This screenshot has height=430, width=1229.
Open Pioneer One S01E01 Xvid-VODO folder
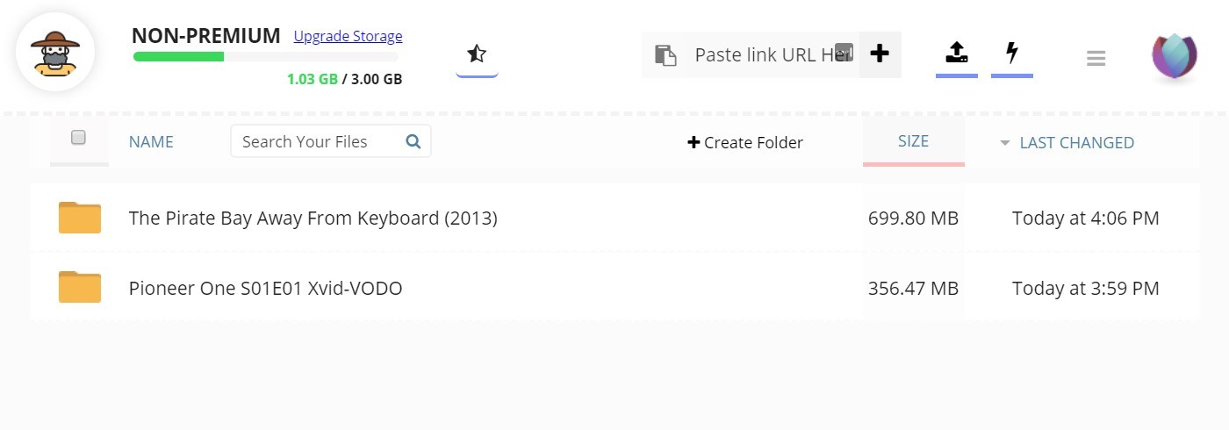pos(265,288)
